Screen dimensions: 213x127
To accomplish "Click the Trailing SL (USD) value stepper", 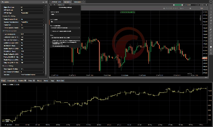I will coord(43,57).
